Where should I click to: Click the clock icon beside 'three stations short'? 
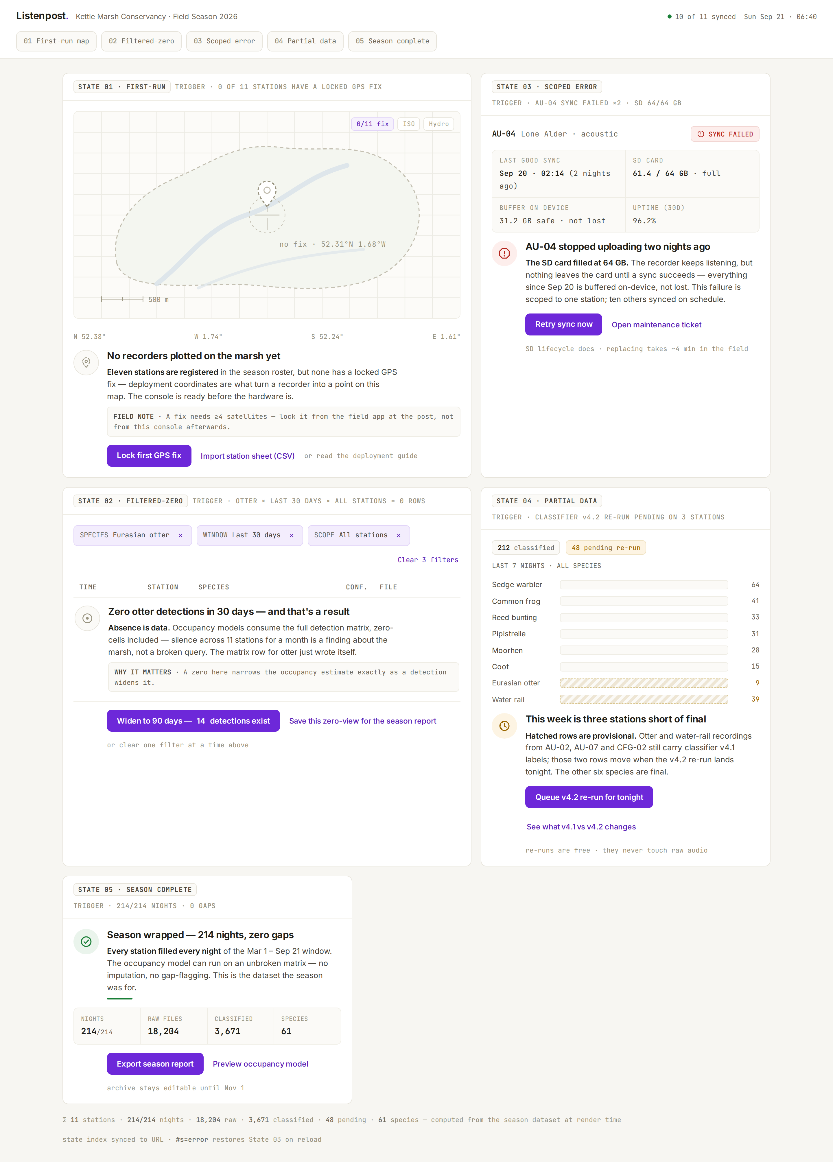click(x=505, y=726)
